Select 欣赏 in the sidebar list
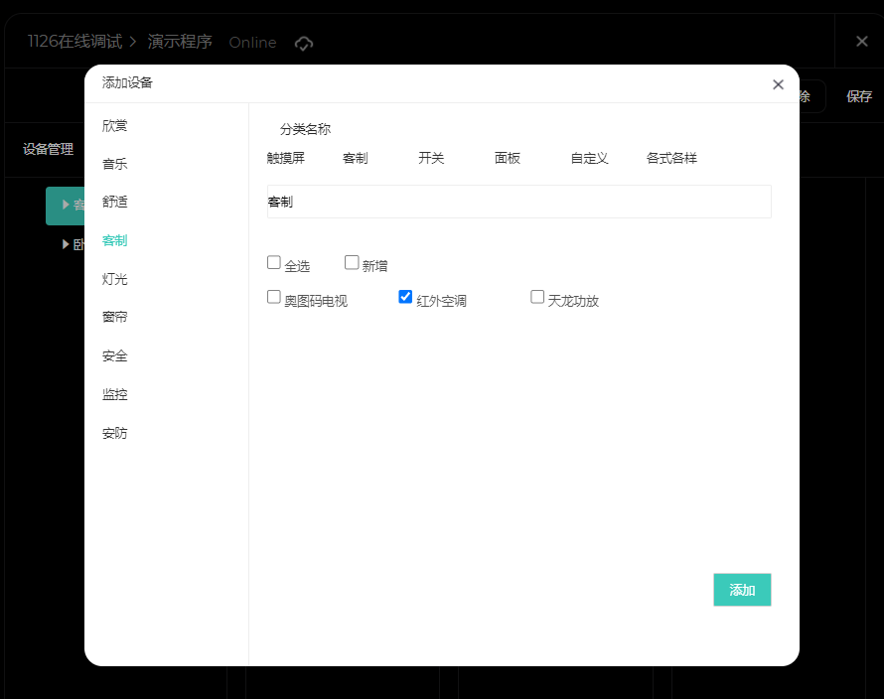This screenshot has width=884, height=699. tap(115, 125)
